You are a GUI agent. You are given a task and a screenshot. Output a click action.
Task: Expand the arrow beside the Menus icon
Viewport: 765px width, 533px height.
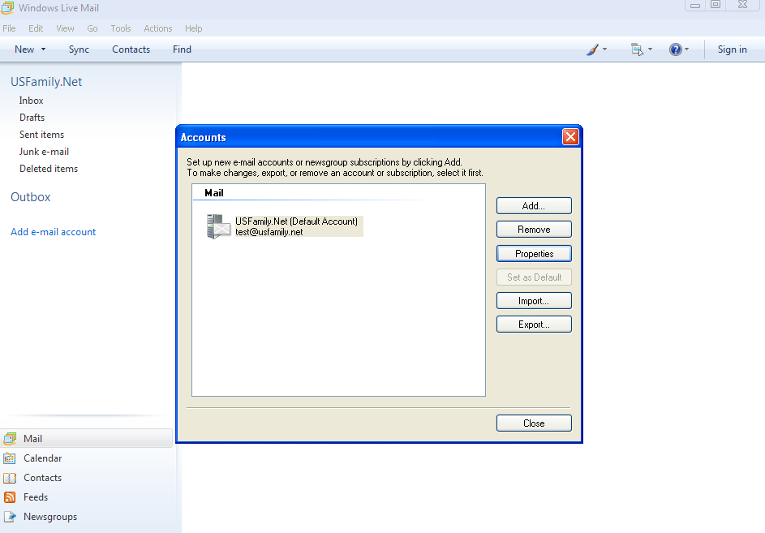coord(650,49)
